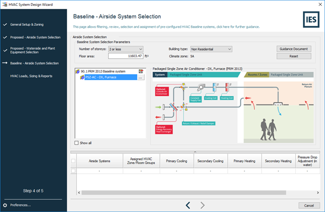325x212 pixels.
Task: Click horizontal scrollbar thumb under table
Action: click(x=184, y=193)
